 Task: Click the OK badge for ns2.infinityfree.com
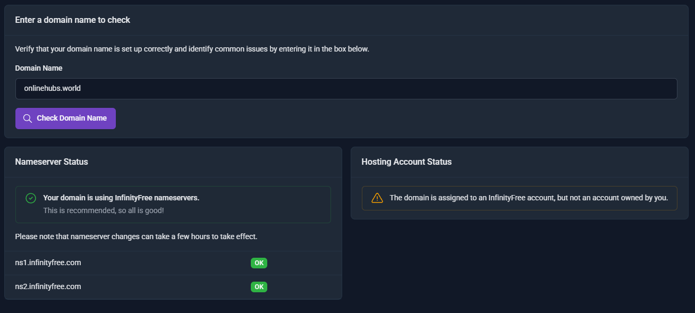click(x=259, y=287)
